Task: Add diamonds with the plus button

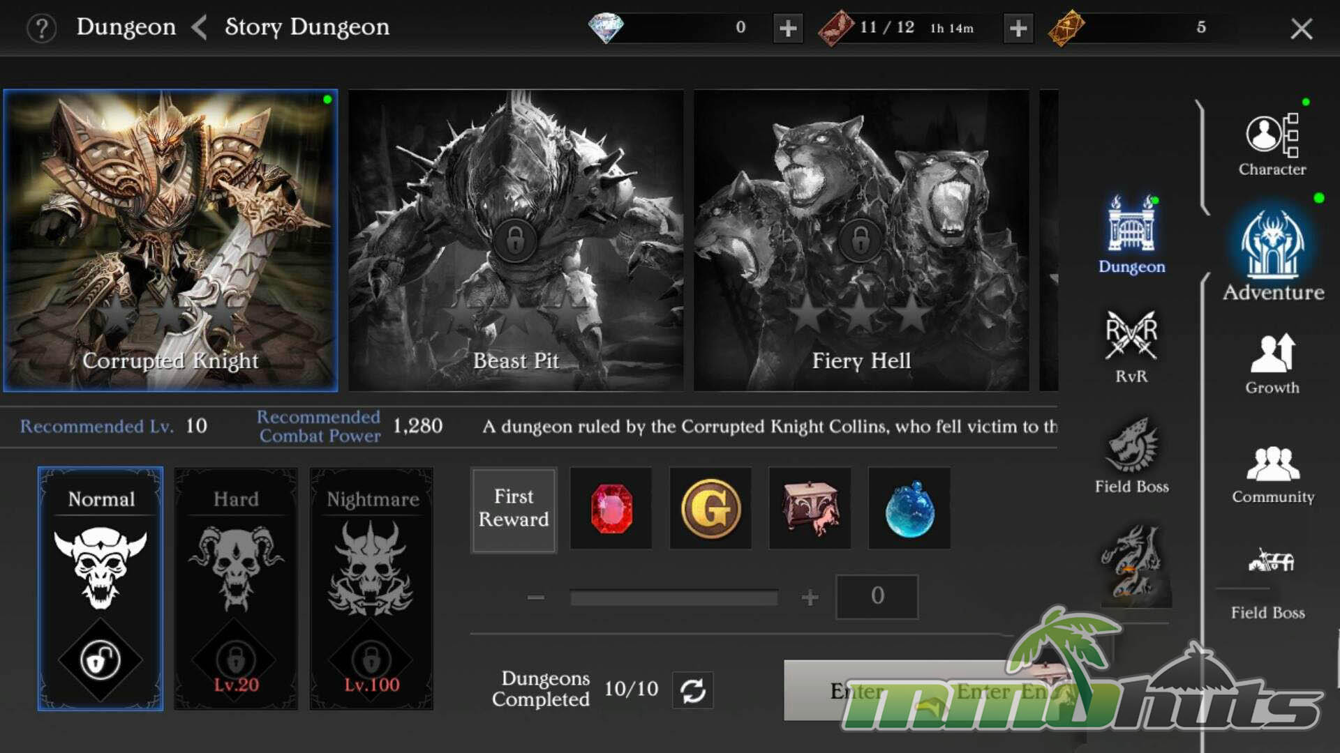Action: click(788, 29)
